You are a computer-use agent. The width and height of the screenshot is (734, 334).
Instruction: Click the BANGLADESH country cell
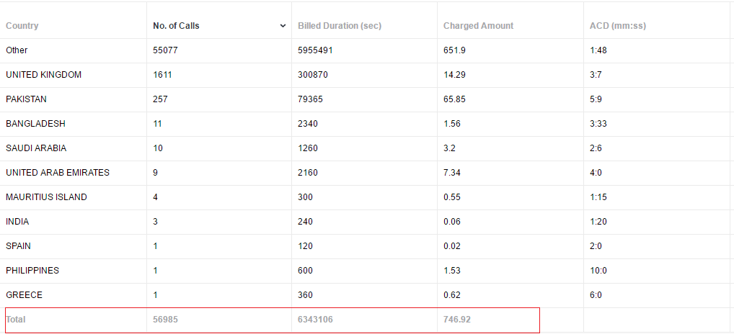[x=32, y=124]
